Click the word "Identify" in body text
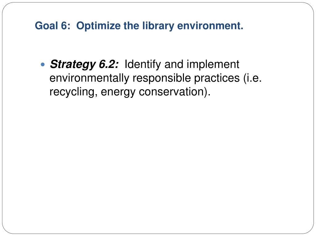The width and height of the screenshot is (316, 237). point(143,64)
